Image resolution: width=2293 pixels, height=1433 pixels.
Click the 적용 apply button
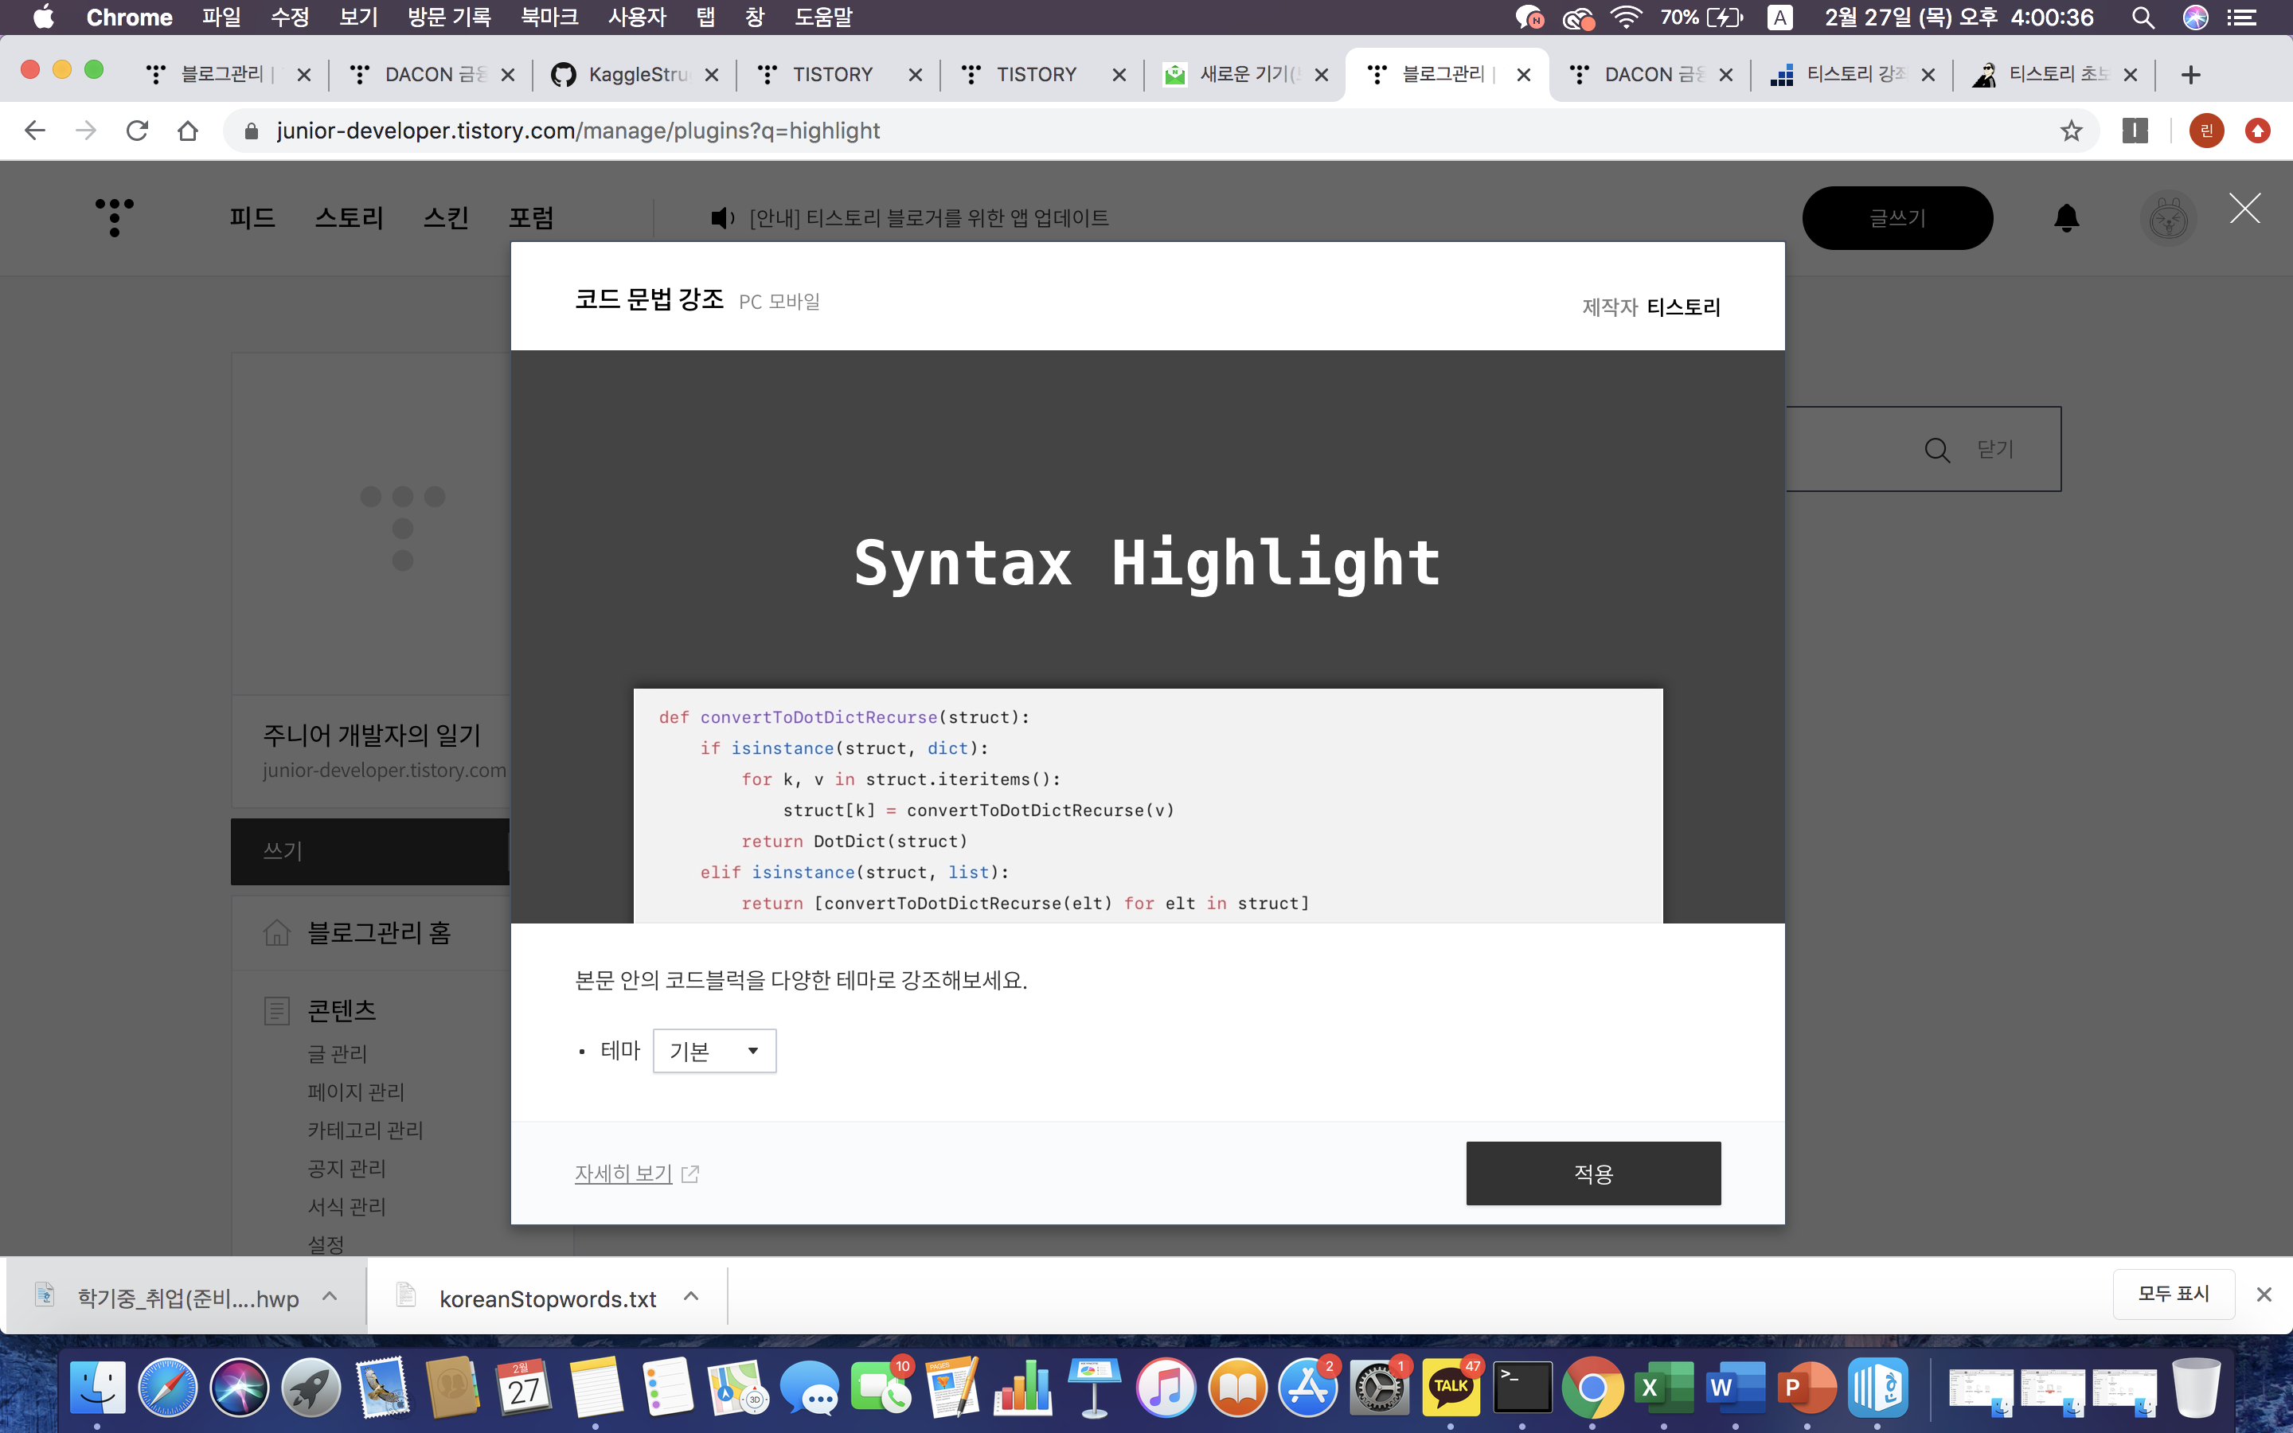pos(1593,1173)
